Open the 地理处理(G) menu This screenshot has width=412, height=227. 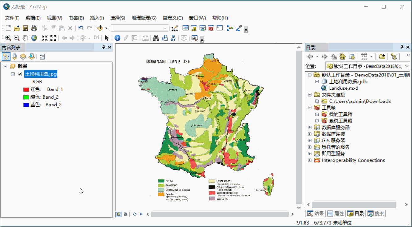click(144, 18)
